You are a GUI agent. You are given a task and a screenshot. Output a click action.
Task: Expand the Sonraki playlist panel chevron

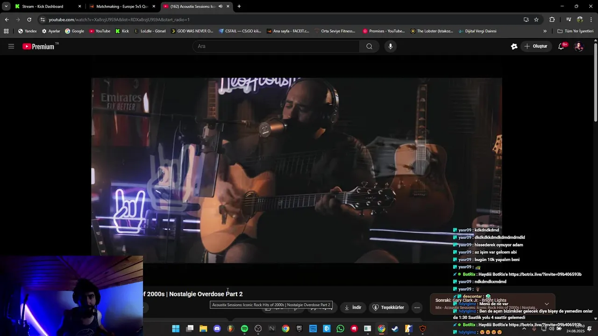547,304
